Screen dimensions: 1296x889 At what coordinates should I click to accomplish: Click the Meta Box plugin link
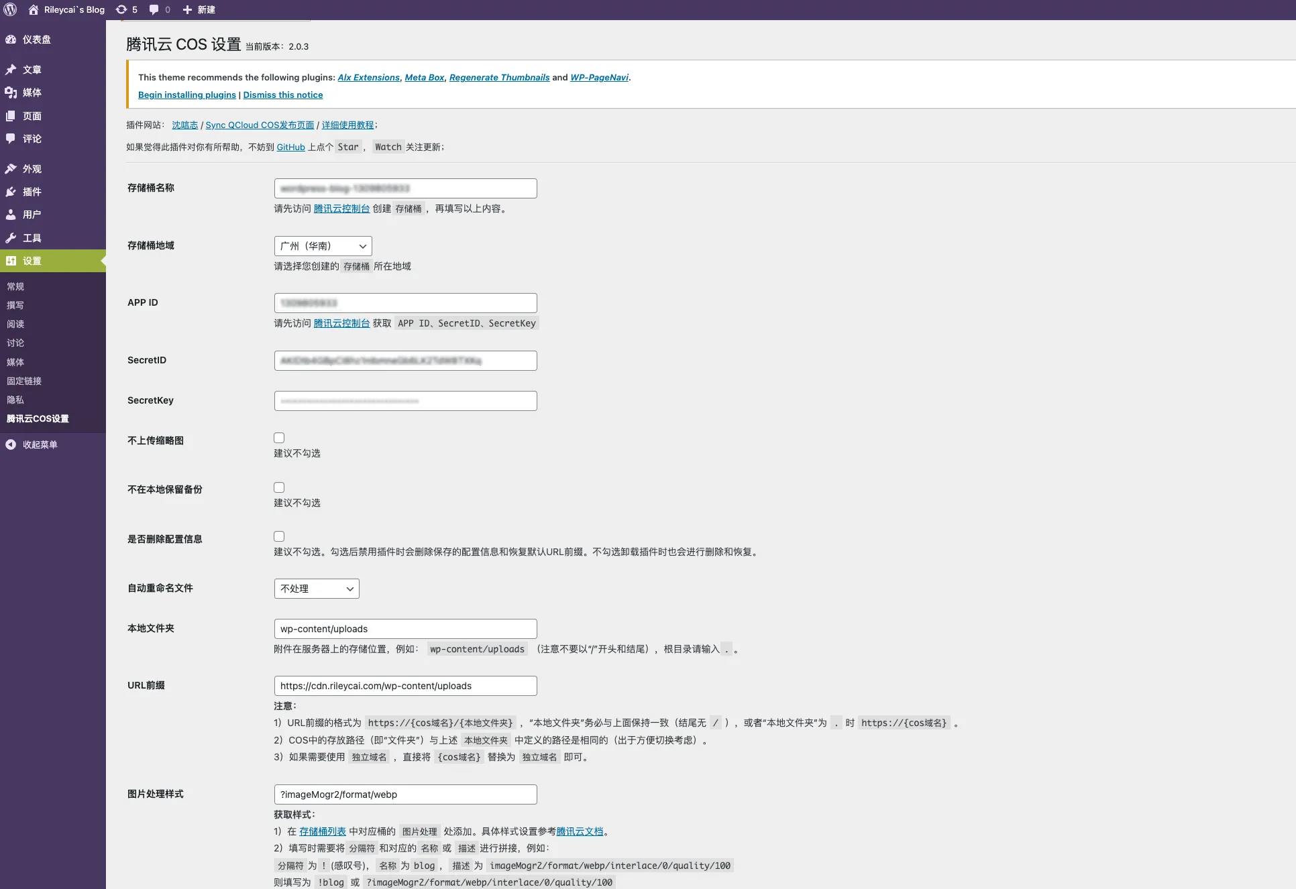point(425,77)
